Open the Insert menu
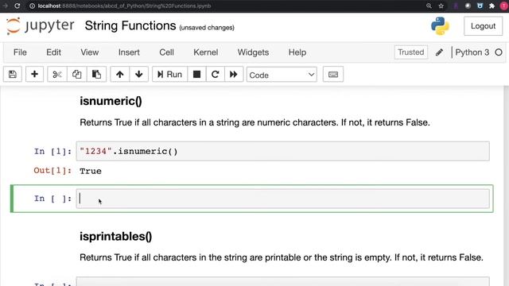The height and width of the screenshot is (286, 509). coord(129,52)
